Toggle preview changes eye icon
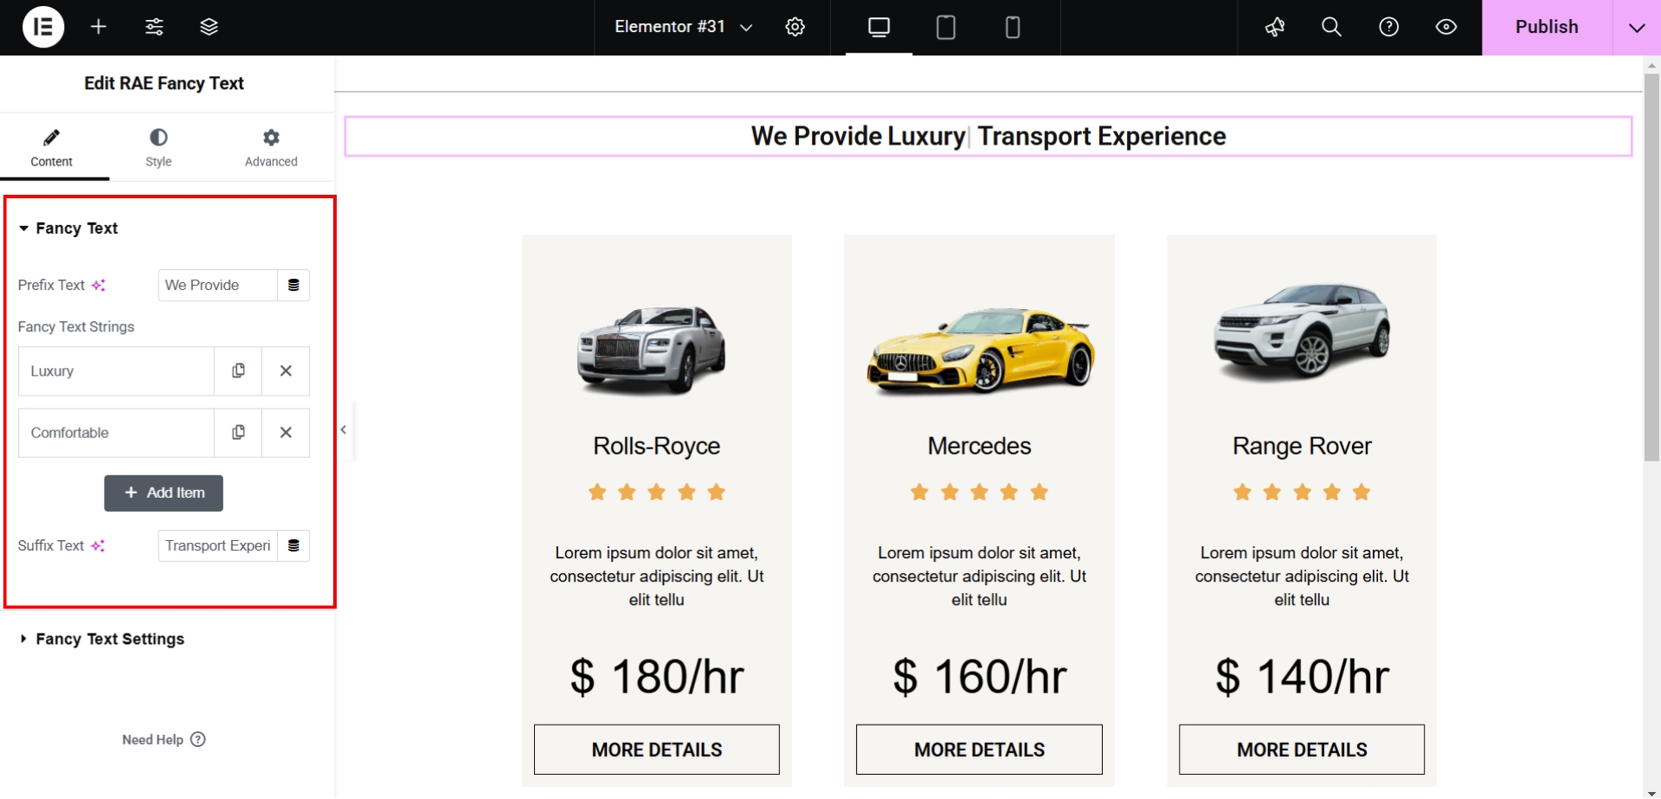This screenshot has height=799, width=1661. pyautogui.click(x=1446, y=27)
